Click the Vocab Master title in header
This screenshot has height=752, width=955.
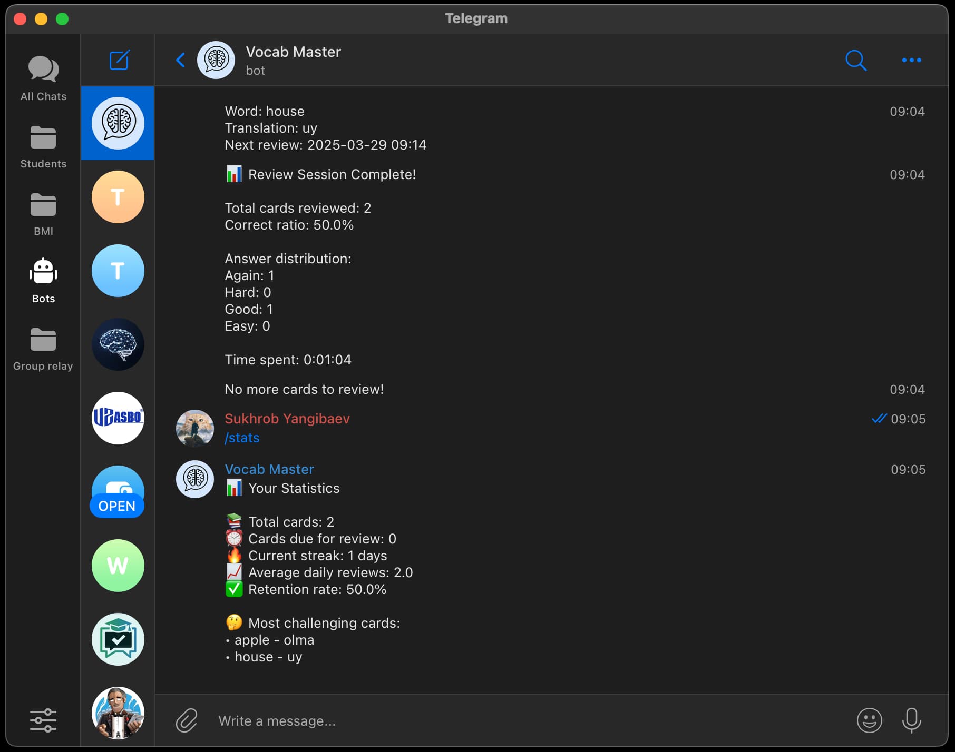tap(294, 52)
